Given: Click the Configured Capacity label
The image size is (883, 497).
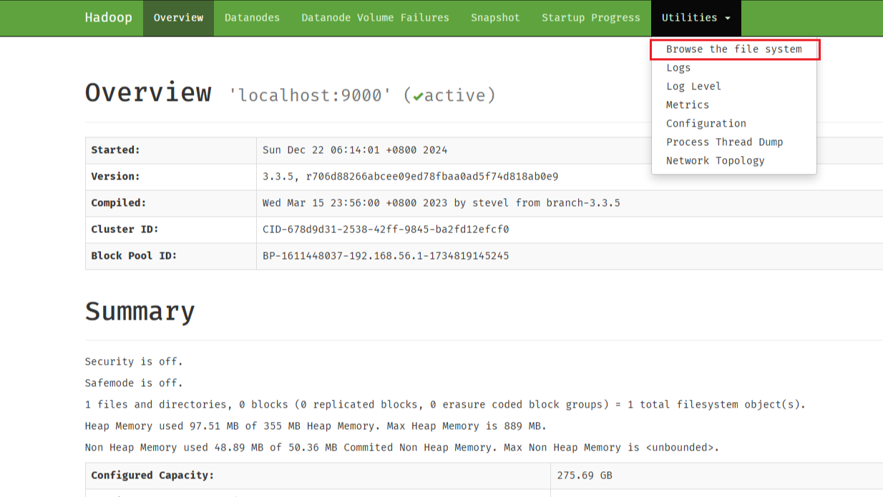Looking at the screenshot, I should [x=152, y=476].
